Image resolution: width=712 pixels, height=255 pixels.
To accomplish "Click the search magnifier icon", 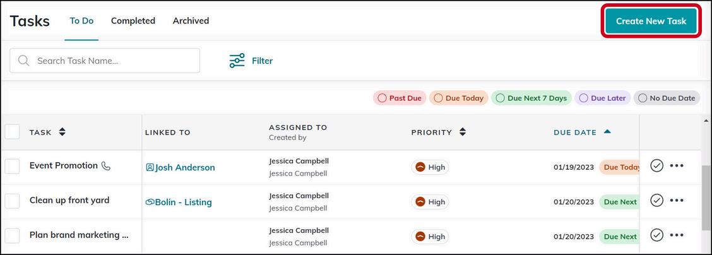I will point(24,61).
